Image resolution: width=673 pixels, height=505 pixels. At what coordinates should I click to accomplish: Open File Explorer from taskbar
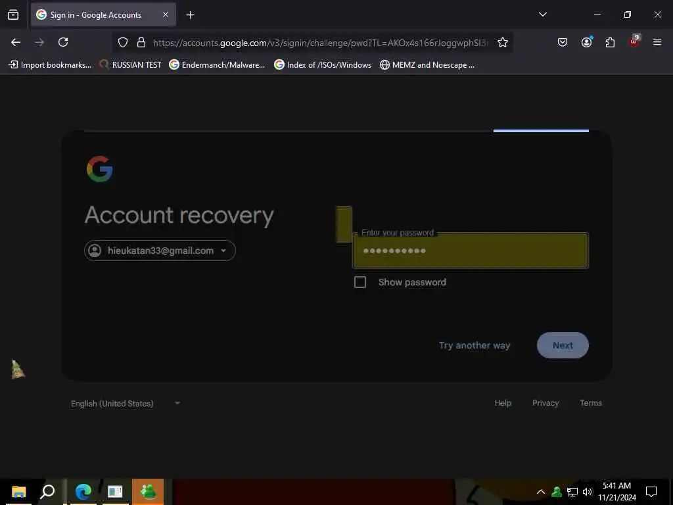(x=18, y=492)
